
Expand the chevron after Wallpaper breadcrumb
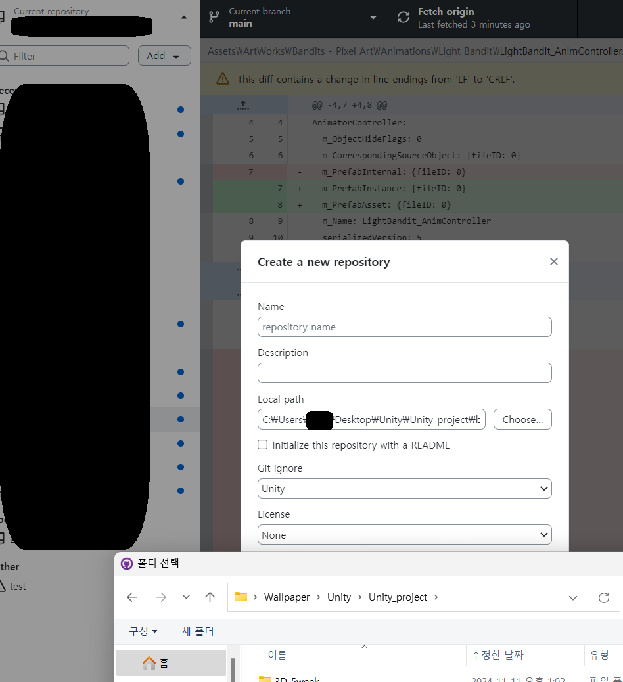click(x=319, y=597)
